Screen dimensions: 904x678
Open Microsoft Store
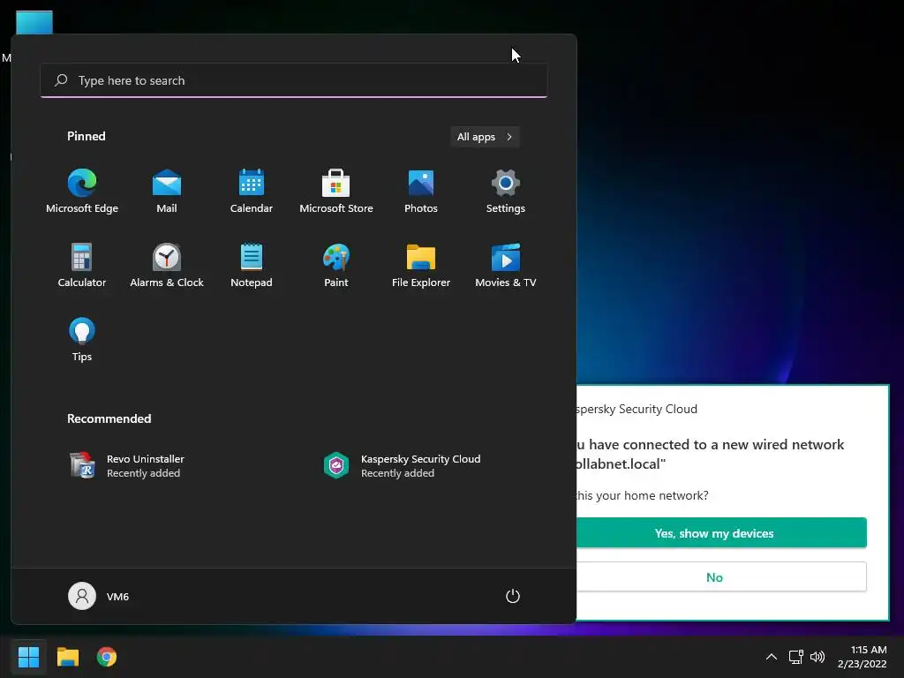click(336, 192)
